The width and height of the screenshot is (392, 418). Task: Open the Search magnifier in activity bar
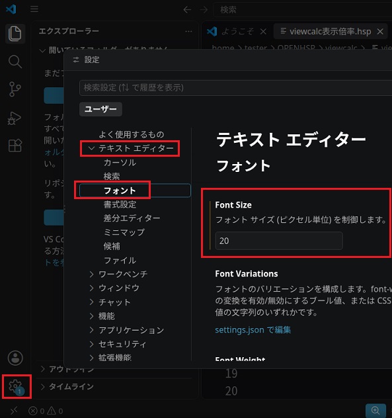coord(15,62)
